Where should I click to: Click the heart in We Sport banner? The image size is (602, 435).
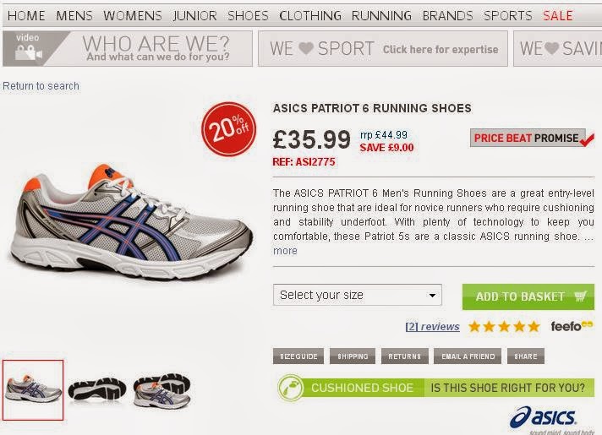coord(305,49)
